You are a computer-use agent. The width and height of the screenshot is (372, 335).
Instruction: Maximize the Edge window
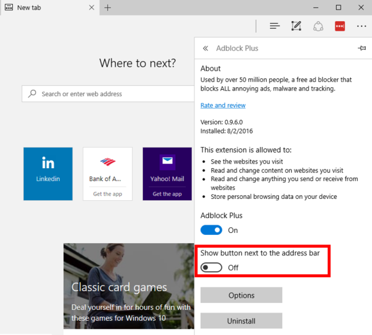point(339,8)
